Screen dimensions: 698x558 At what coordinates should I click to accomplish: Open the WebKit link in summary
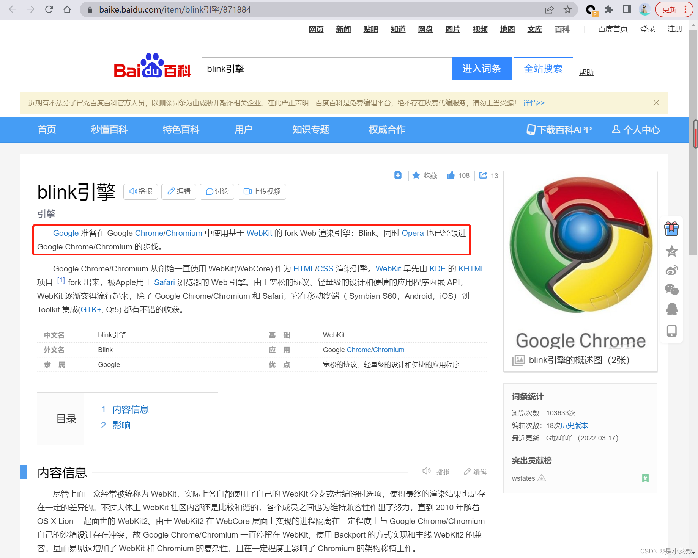[259, 233]
